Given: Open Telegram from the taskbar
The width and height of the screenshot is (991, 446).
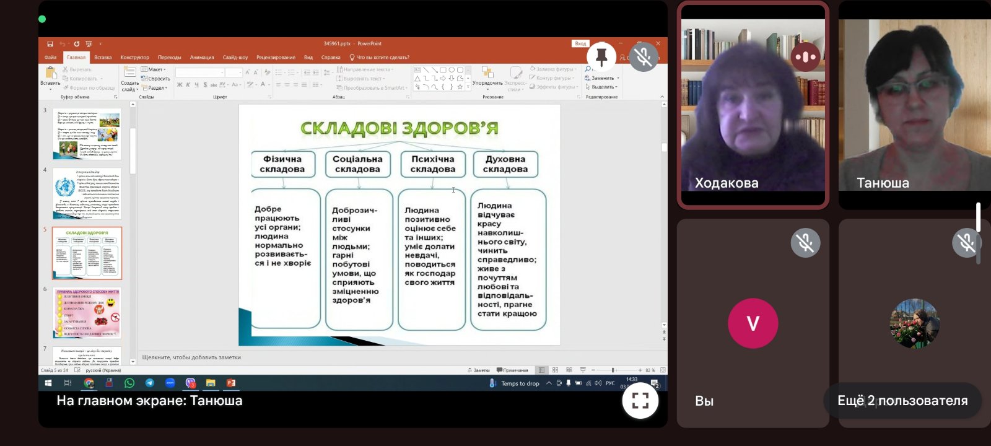Looking at the screenshot, I should [149, 383].
